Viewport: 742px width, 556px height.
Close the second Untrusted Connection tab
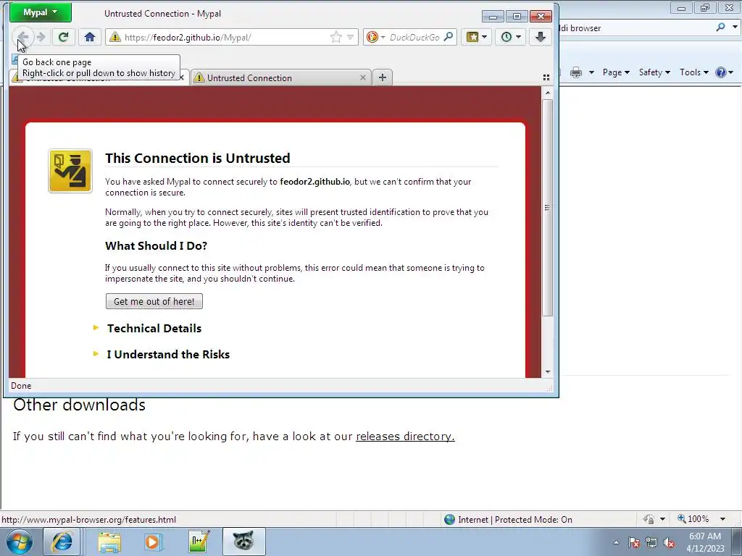pyautogui.click(x=363, y=77)
